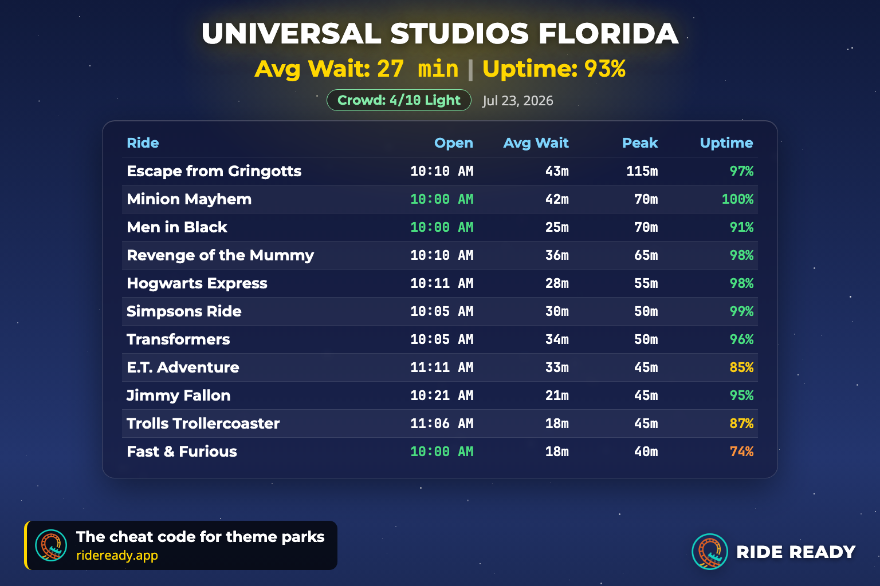Select the "Jimmy Fallon" ride name

click(x=178, y=395)
